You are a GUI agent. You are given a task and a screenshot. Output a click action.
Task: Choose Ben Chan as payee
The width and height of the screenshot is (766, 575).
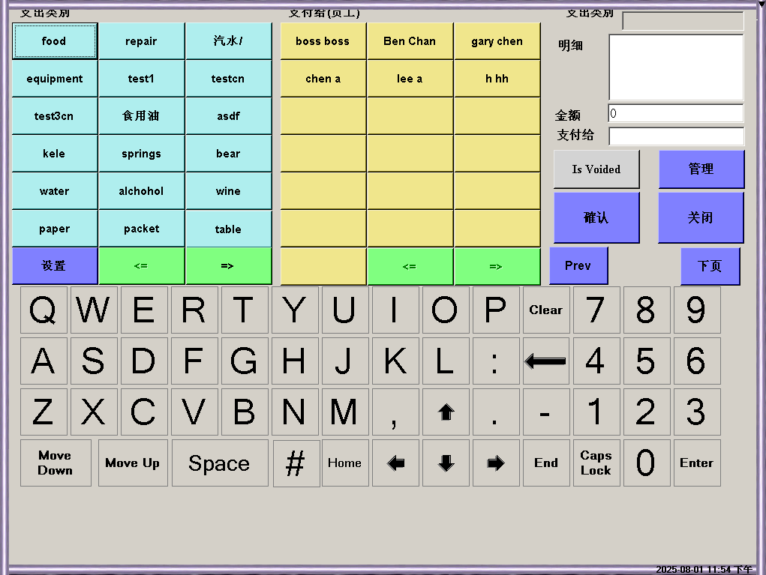coord(409,41)
